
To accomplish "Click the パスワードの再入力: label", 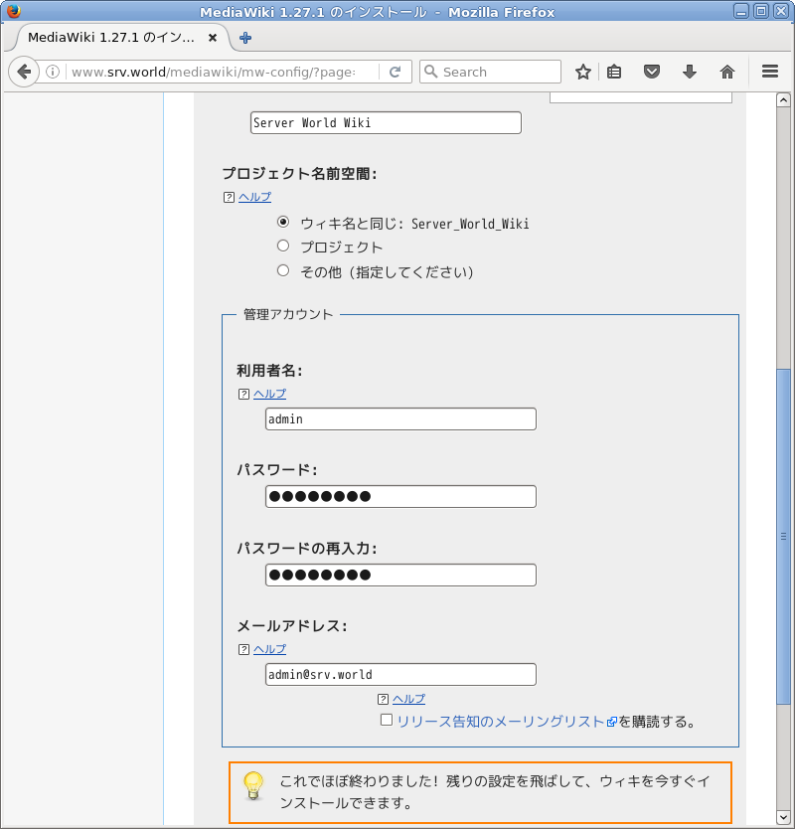I will click(x=307, y=549).
